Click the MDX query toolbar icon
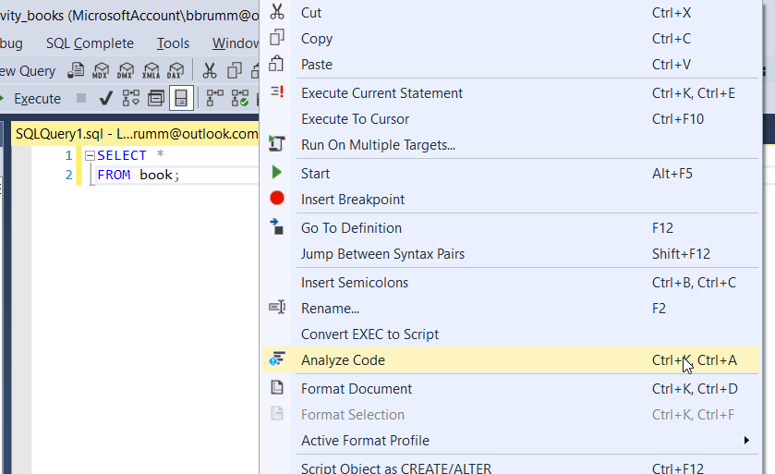 coord(101,71)
